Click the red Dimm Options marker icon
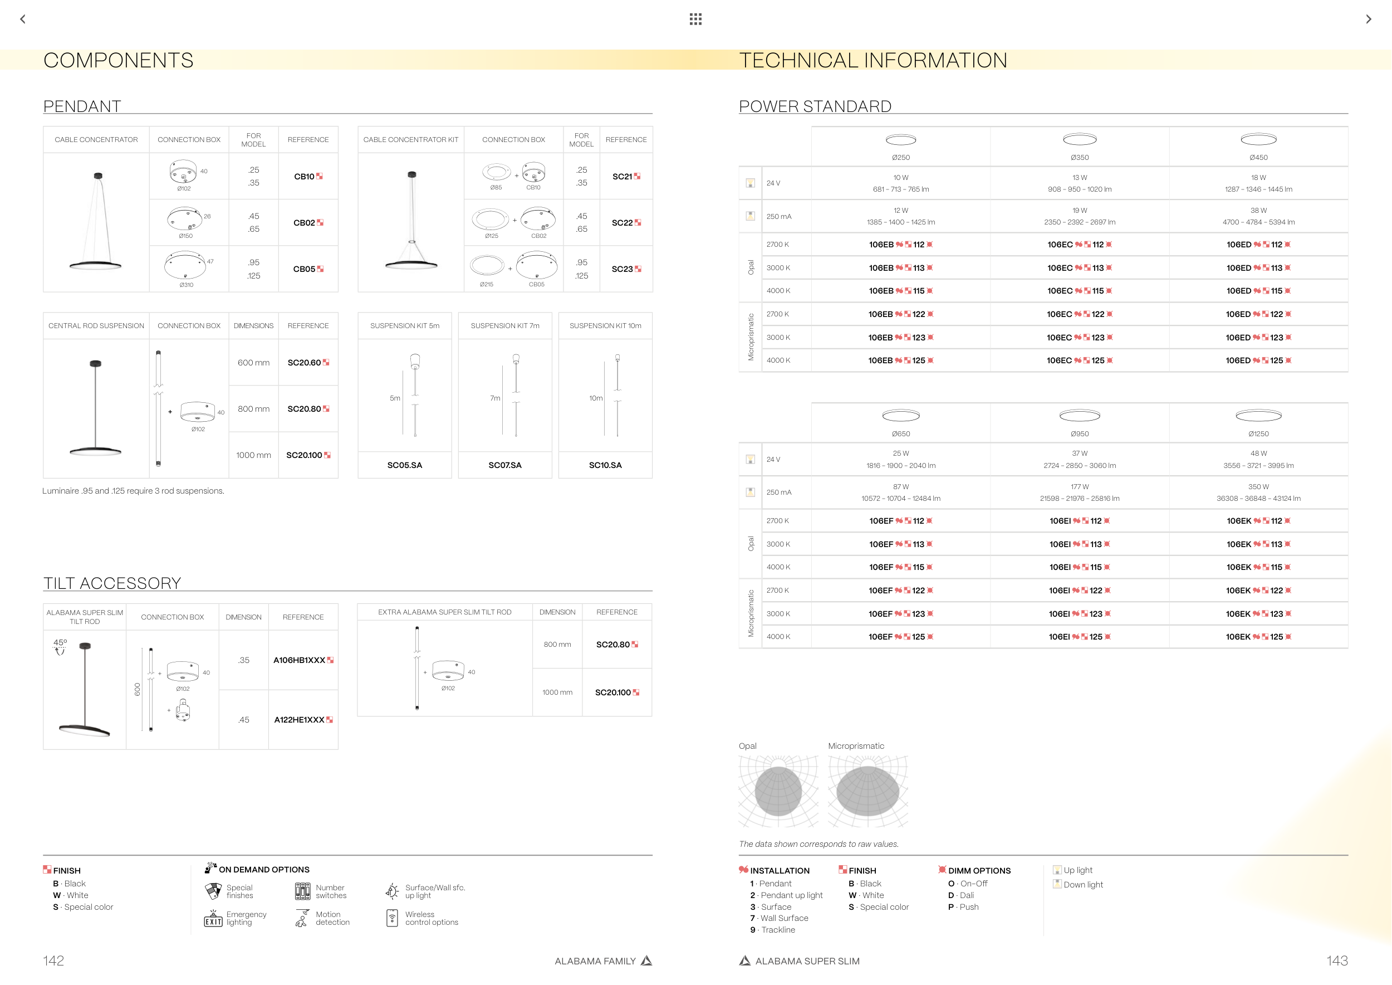Image resolution: width=1392 pixels, height=985 pixels. click(x=942, y=870)
